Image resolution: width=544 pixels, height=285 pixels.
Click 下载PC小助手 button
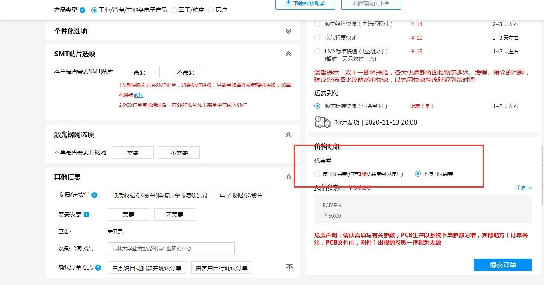click(x=305, y=4)
